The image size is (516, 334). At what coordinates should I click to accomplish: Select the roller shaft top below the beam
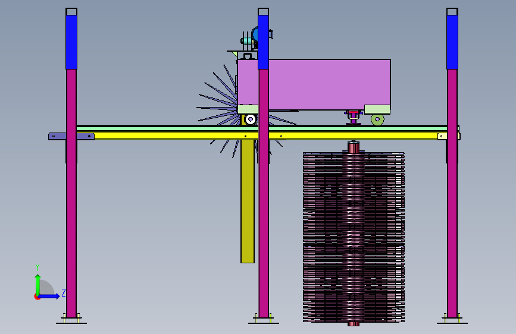tap(354, 147)
